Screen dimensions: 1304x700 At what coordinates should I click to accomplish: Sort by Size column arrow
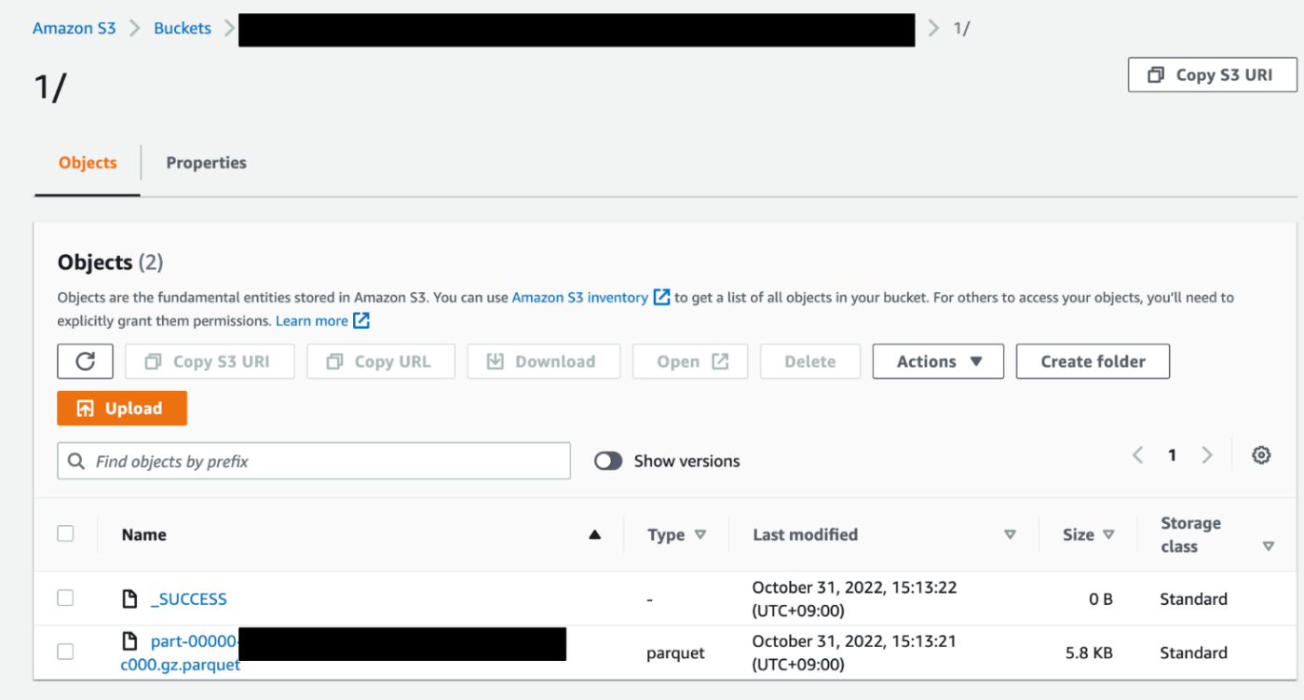coord(1108,534)
